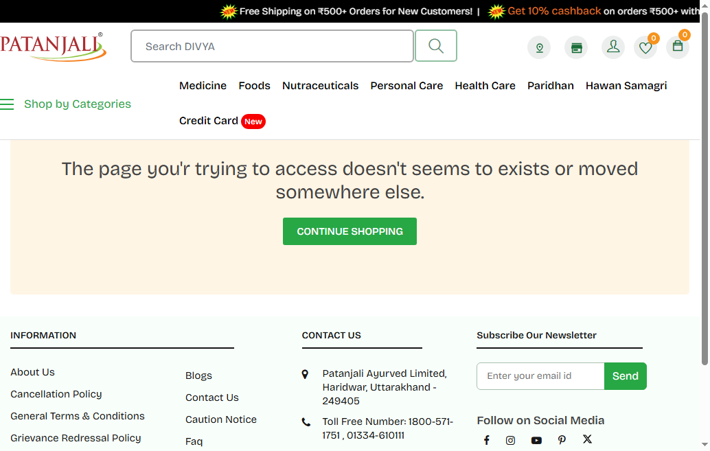The image size is (710, 451).
Task: Click the Free Shipping banner text
Action: 356,11
